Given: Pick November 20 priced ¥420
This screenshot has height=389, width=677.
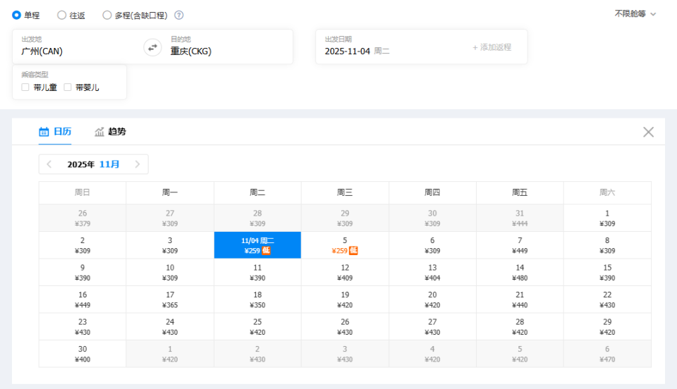Looking at the screenshot, I should tap(432, 300).
